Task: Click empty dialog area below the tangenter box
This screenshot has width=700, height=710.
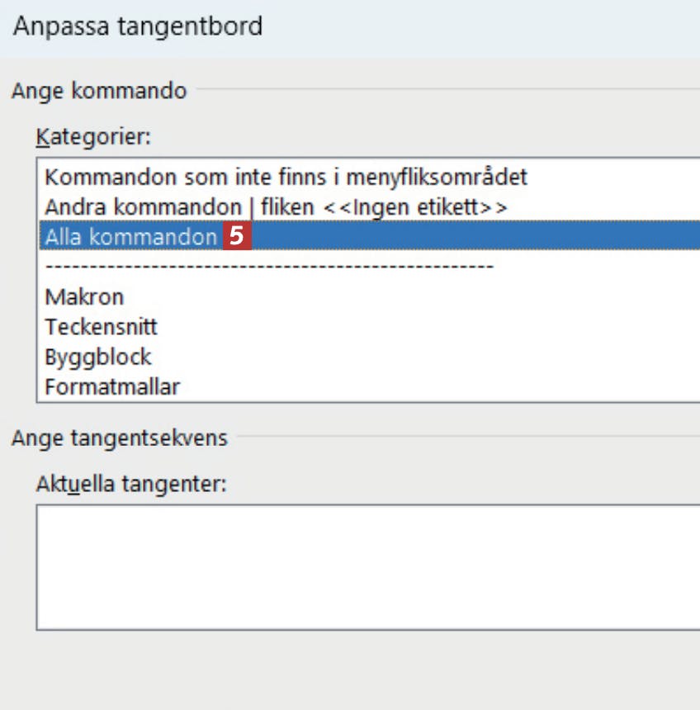Action: click(x=350, y=670)
